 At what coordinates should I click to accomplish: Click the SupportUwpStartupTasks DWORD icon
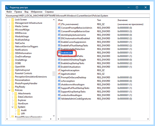pos(59,91)
